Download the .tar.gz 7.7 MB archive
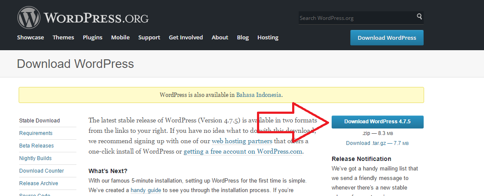This screenshot has height=196, width=484. click(x=377, y=143)
